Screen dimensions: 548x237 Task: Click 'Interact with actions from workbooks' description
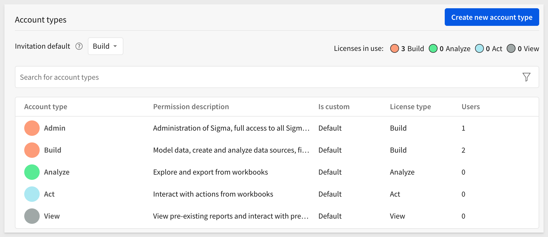pos(213,194)
